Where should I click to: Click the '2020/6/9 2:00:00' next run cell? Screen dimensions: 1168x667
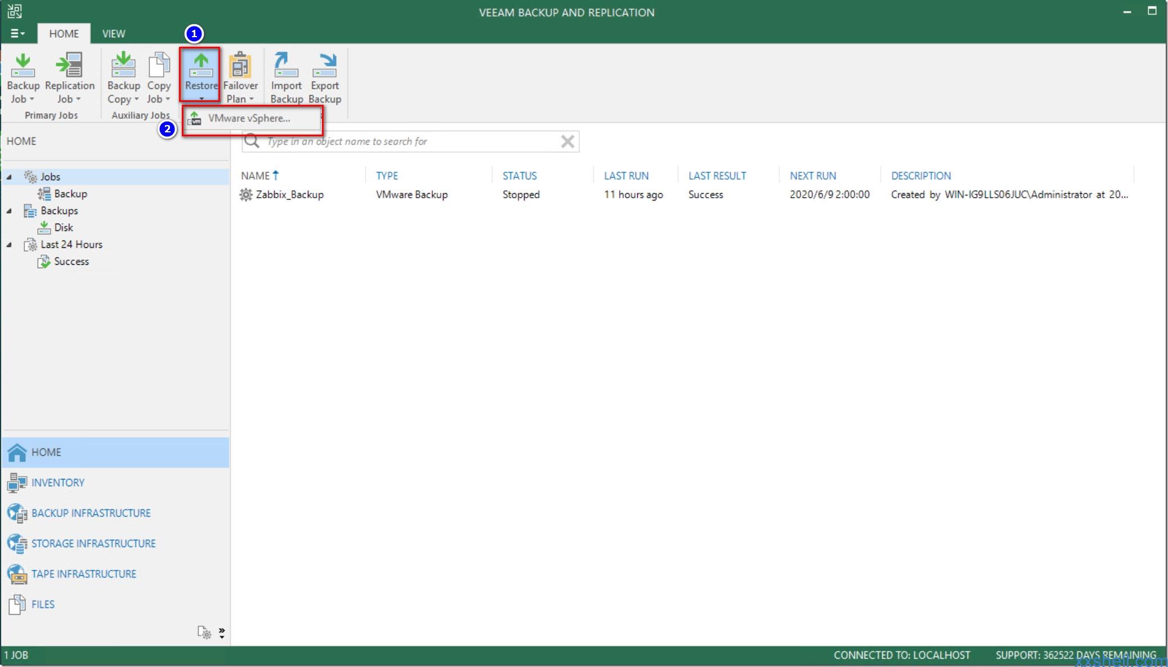pyautogui.click(x=830, y=195)
